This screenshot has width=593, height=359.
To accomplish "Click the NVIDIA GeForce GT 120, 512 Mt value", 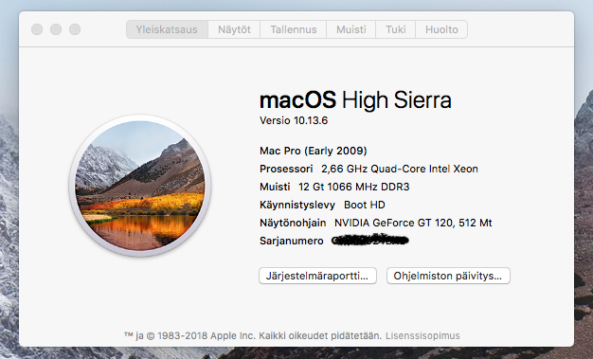I will pyautogui.click(x=413, y=223).
